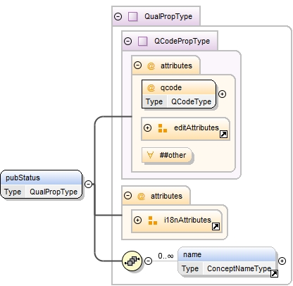Click the QualPropType complex type square icon
The width and height of the screenshot is (293, 286).
pyautogui.click(x=133, y=16)
